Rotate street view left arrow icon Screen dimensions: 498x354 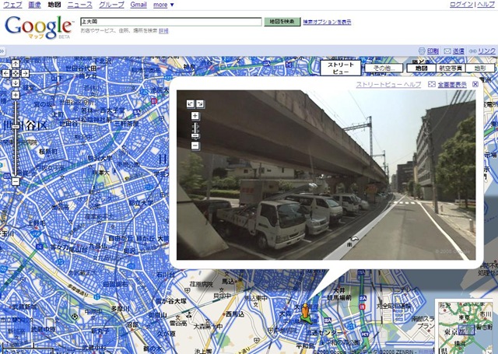(191, 103)
